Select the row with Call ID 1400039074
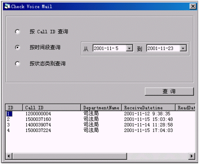Viewport: 199px width, 164px height. pos(100,125)
